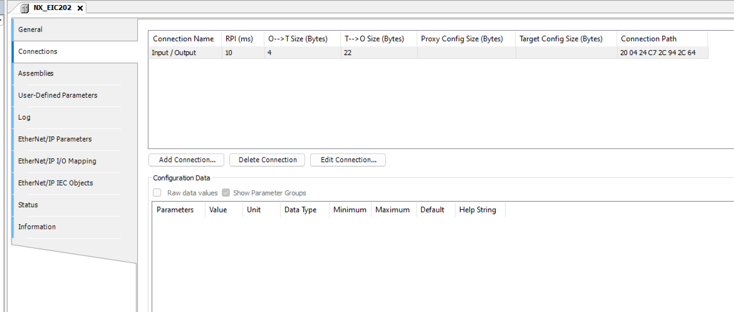Show the Log page
The image size is (734, 312).
coord(24,117)
